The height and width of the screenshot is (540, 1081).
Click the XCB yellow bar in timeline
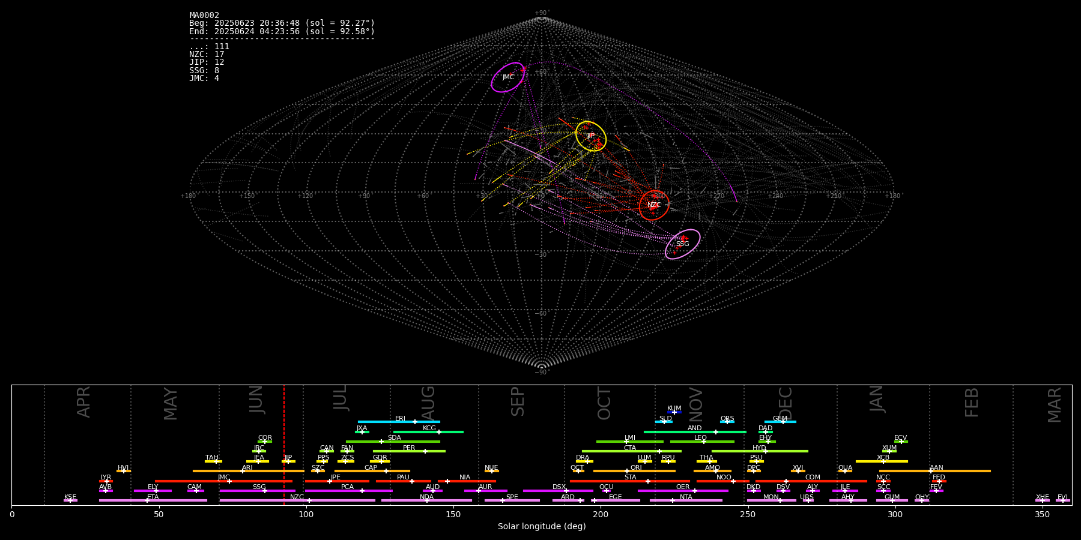[x=882, y=461]
